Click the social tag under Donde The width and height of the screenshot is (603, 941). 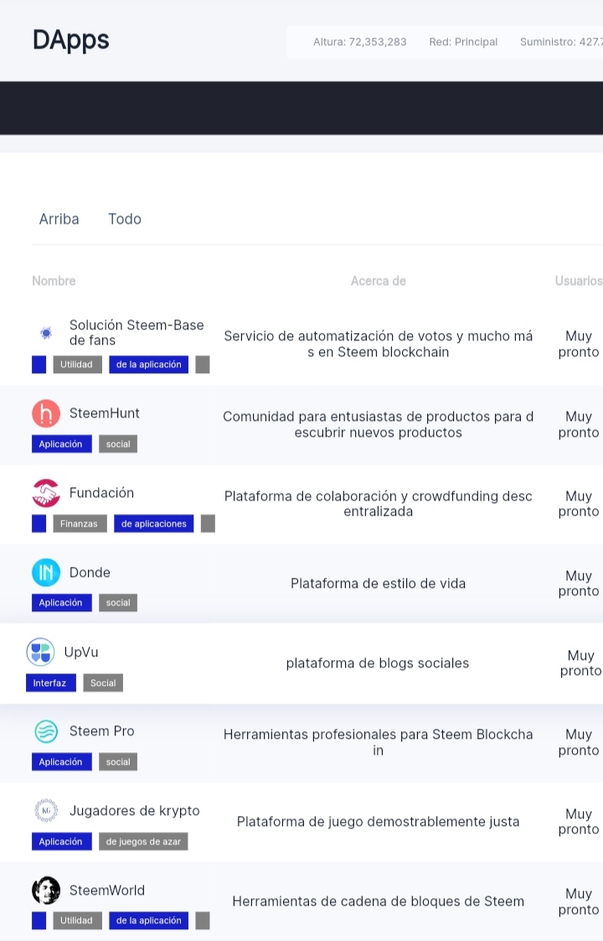coord(118,603)
